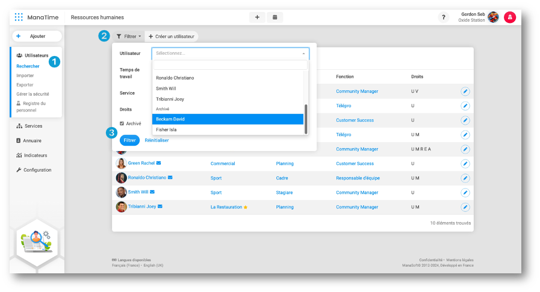Click the dropdown list scrollbar
The width and height of the screenshot is (540, 292).
(x=306, y=119)
